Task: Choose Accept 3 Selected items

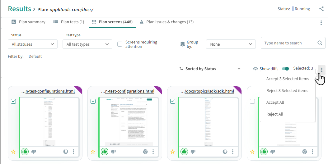Action: tap(288, 79)
